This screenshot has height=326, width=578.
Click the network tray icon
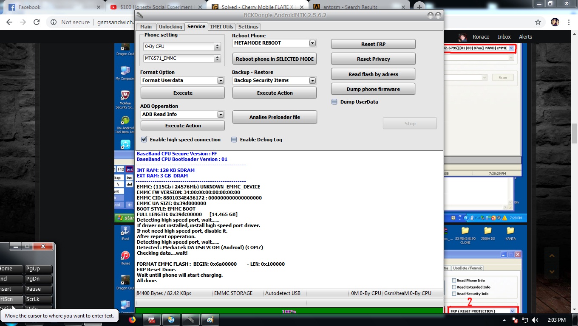[x=525, y=320]
